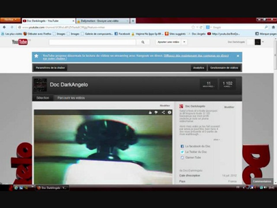
Task: Like the video with thumbs-up icon
Action: [150, 112]
